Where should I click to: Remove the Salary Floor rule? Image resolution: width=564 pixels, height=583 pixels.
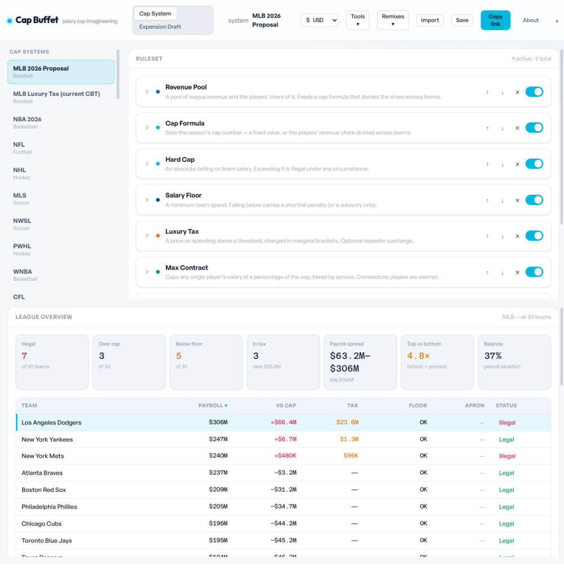click(x=517, y=200)
